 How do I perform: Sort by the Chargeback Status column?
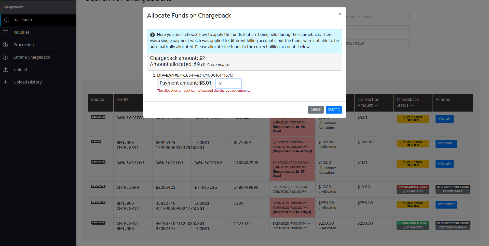point(407,102)
